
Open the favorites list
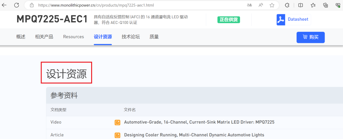(x=313, y=5)
